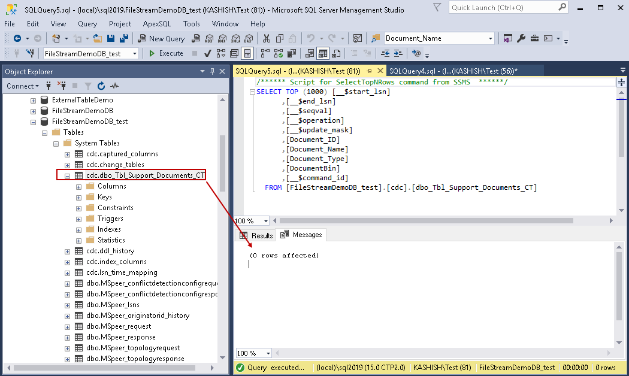Open the available databases dropdown FileStreamDemoDB_test
Image resolution: width=629 pixels, height=376 pixels.
tap(134, 53)
